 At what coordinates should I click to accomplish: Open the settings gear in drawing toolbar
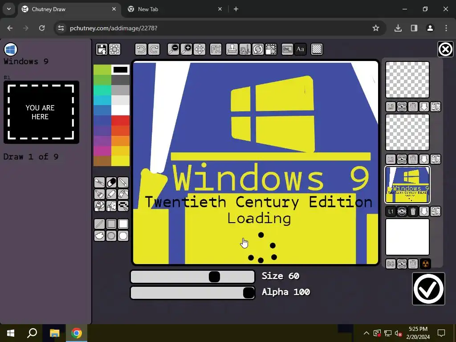[x=114, y=49]
